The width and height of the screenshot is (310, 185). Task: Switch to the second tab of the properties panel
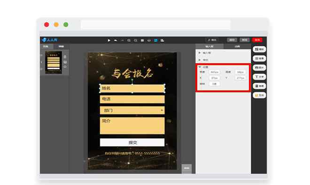tap(237, 46)
